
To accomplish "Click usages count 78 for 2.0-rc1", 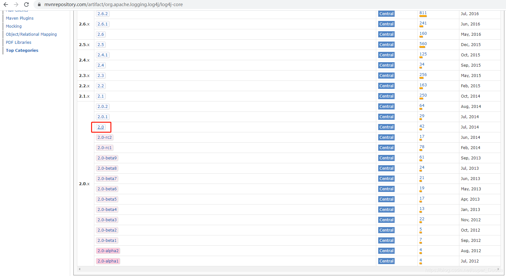I will pyautogui.click(x=422, y=147).
